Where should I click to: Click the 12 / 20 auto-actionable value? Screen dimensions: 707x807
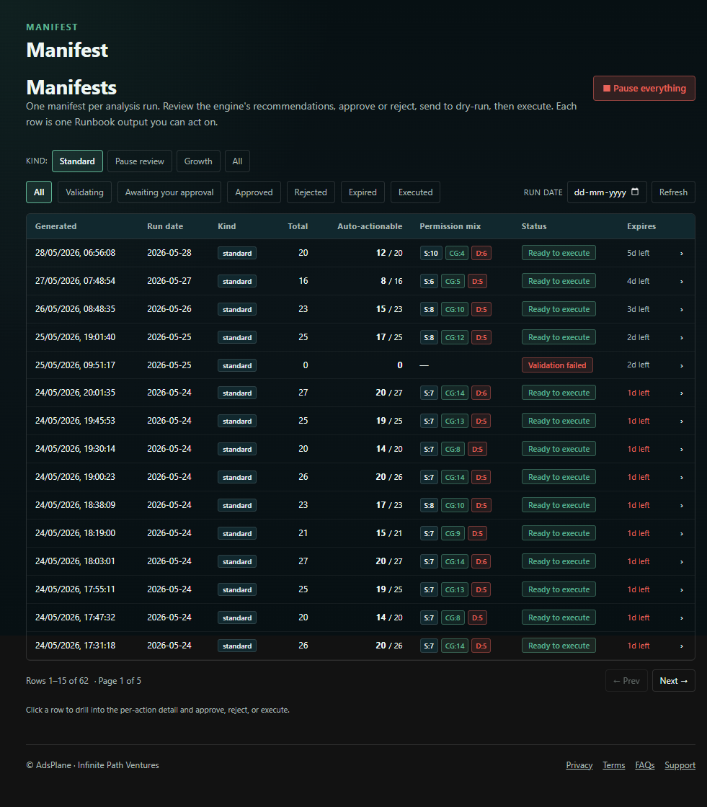point(389,253)
